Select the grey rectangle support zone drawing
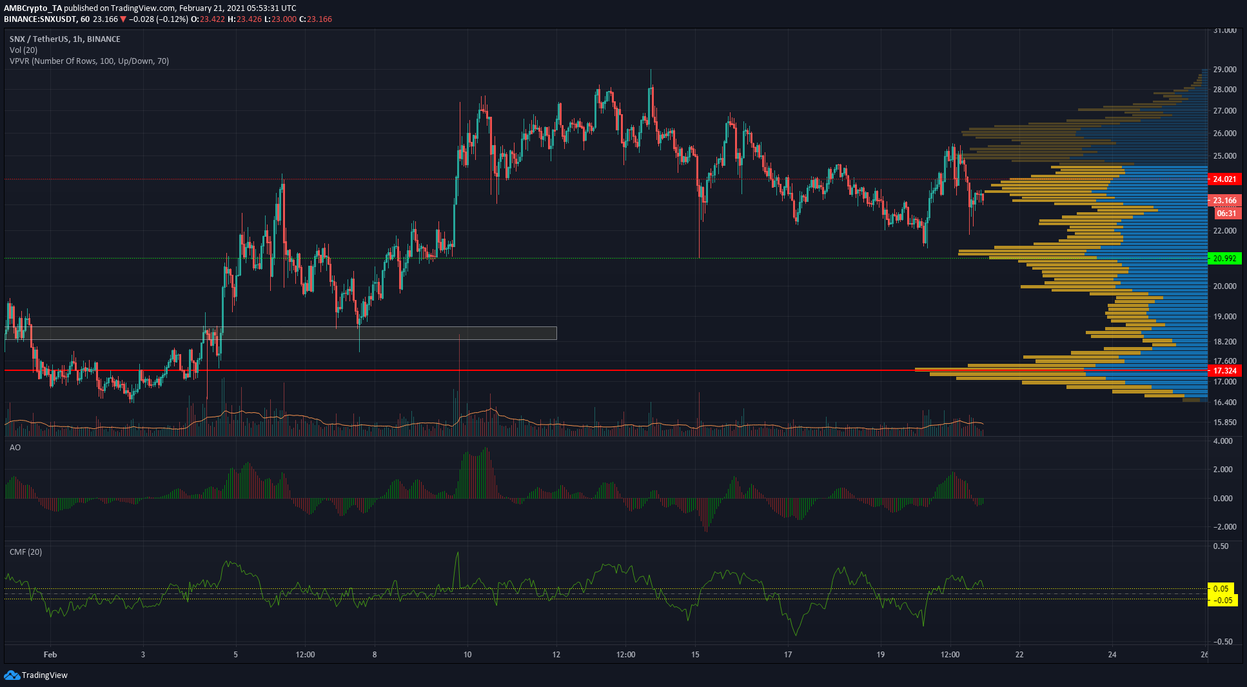Screen dimensions: 1247x687 click(280, 333)
